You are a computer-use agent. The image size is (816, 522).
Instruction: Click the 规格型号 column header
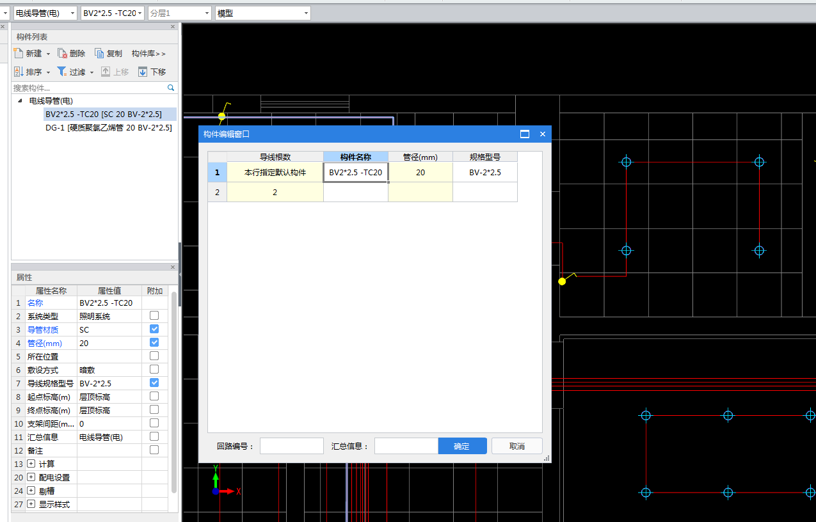point(485,157)
